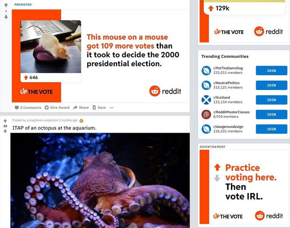Image resolution: width=290 pixels, height=228 pixels.
Task: Open the 0 Comments section
Action: click(28, 107)
